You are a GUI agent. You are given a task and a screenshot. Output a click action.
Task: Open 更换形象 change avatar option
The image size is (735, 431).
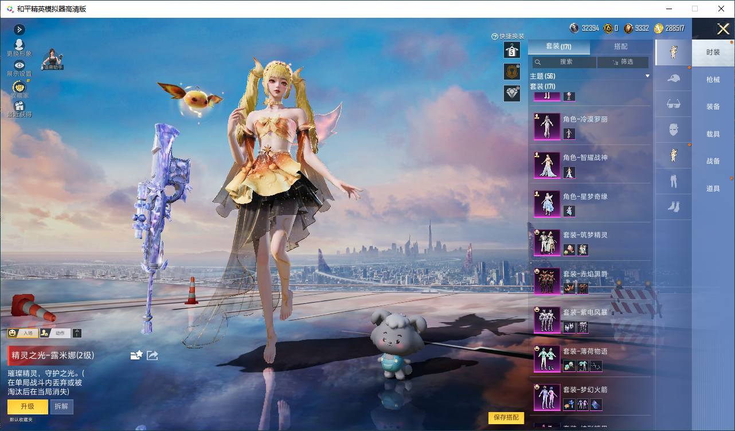pos(19,48)
